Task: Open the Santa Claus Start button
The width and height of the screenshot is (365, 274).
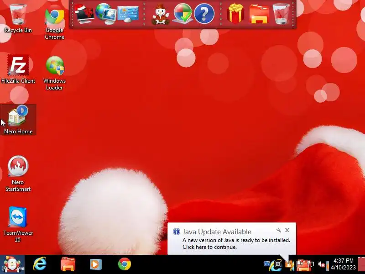Action: tap(12, 264)
